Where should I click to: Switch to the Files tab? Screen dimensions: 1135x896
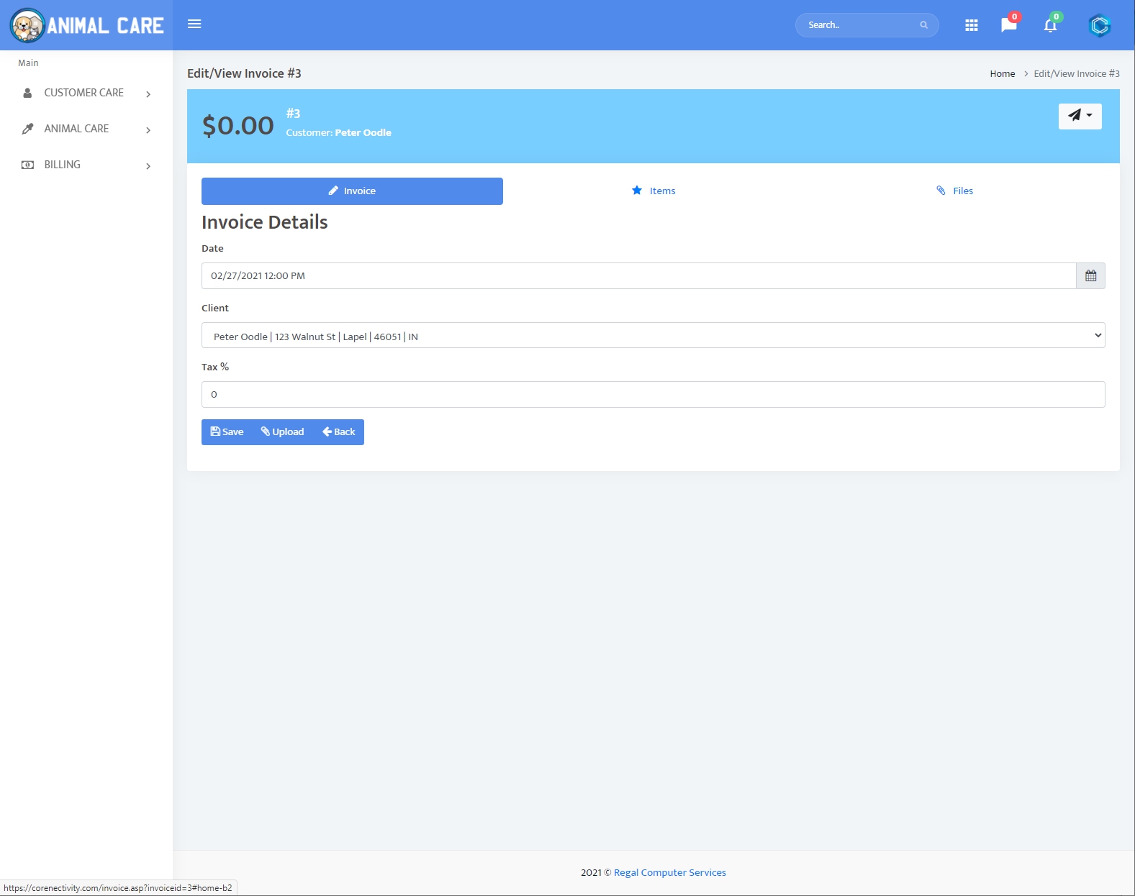(x=954, y=191)
